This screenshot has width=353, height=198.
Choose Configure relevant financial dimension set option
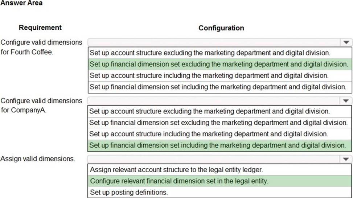coord(179,181)
